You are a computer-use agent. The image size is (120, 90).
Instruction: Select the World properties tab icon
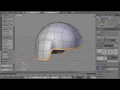pos(107,29)
